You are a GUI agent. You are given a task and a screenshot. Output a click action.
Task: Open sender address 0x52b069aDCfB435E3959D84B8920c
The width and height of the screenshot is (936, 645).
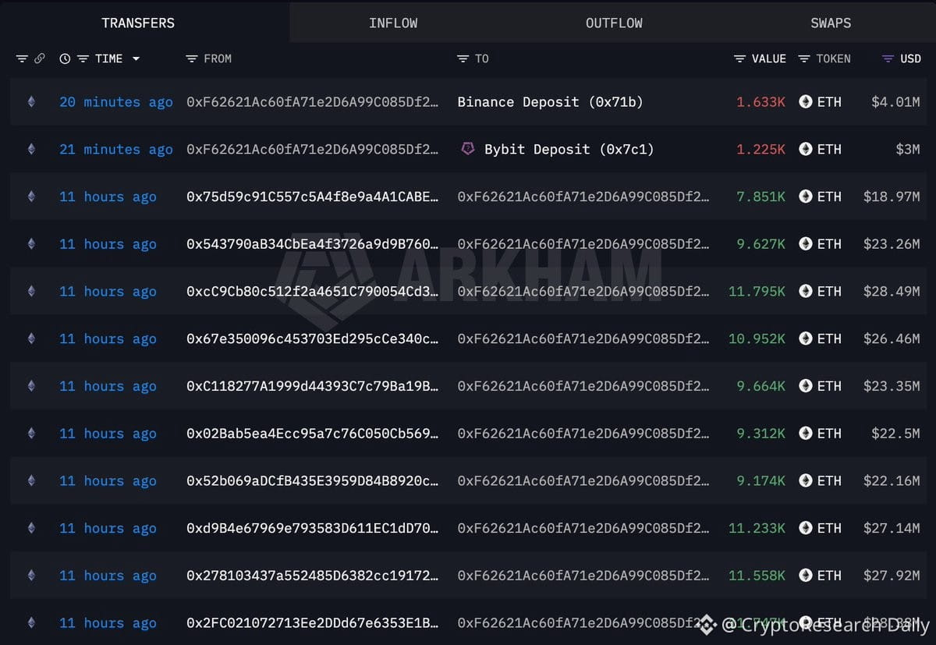[x=312, y=481]
